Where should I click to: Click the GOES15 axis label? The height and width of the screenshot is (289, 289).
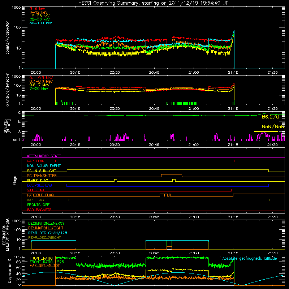click(7, 126)
